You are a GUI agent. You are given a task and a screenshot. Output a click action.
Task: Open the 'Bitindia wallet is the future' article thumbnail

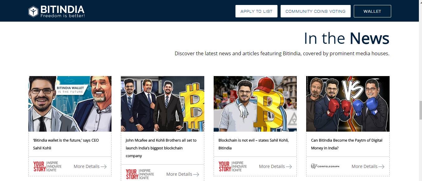pos(70,104)
